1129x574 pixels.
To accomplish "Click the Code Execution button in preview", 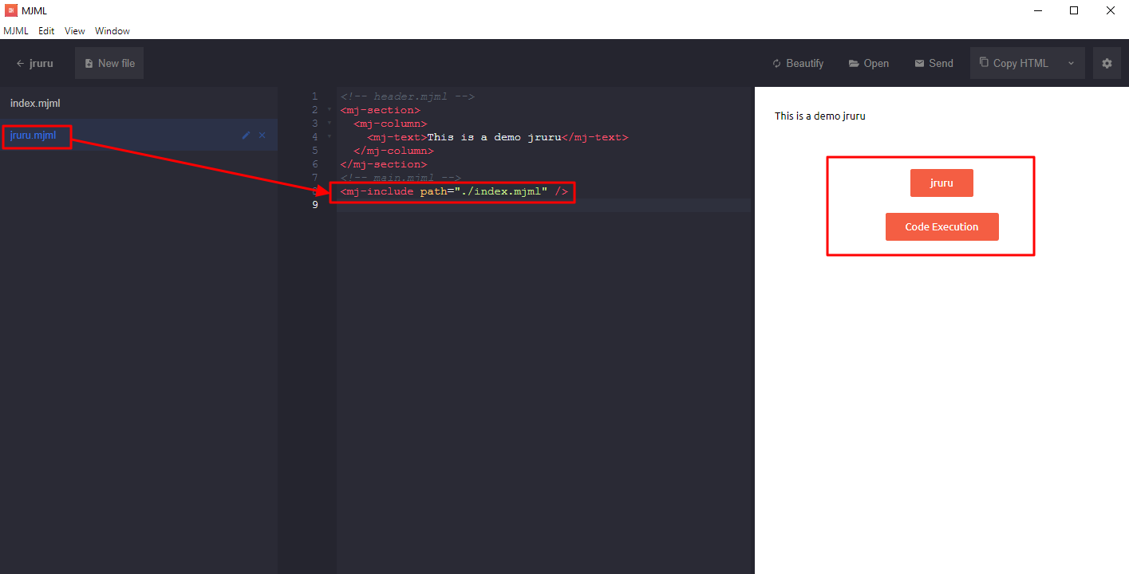I will point(941,226).
